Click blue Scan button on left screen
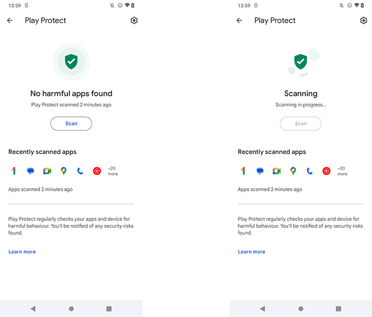372x317 pixels. tap(71, 123)
